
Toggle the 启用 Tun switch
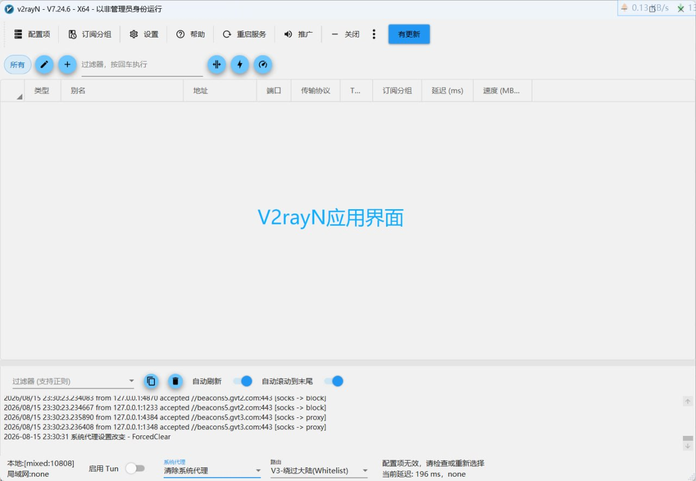[x=135, y=468]
